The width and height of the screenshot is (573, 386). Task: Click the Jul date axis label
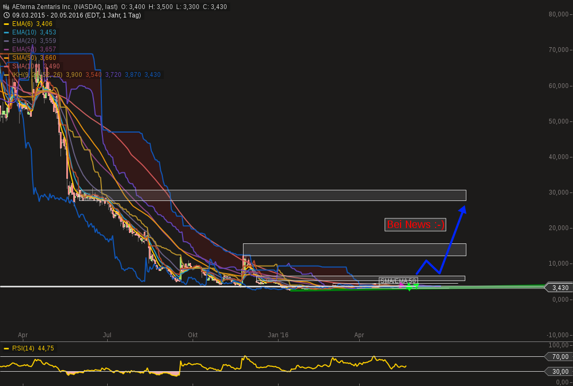point(107,335)
